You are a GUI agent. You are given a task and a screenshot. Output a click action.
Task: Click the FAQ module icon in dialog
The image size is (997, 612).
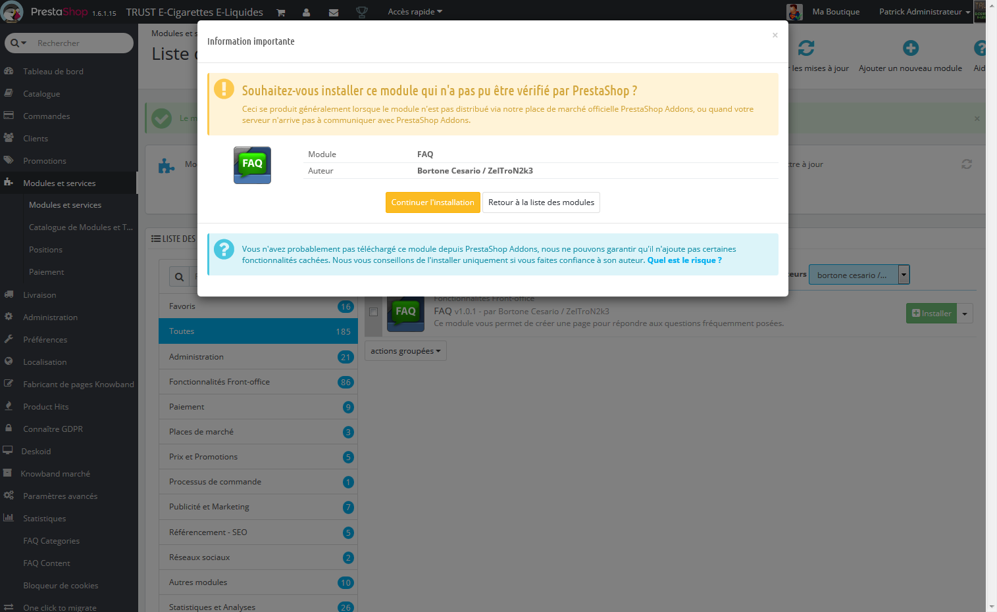[x=252, y=165]
